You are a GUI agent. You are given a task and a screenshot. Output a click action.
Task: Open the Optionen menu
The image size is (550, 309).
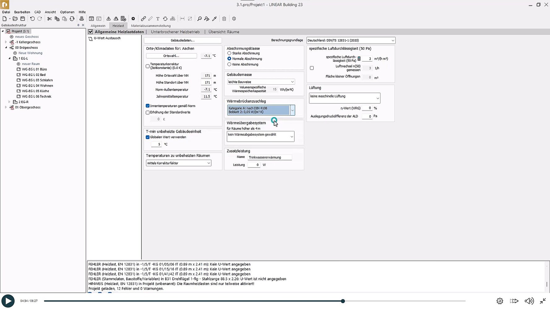click(67, 12)
